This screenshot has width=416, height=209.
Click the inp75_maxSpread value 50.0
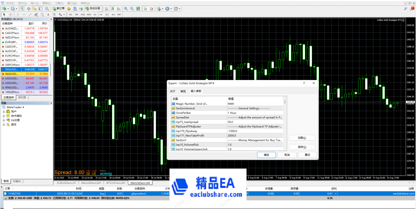[x=233, y=122]
